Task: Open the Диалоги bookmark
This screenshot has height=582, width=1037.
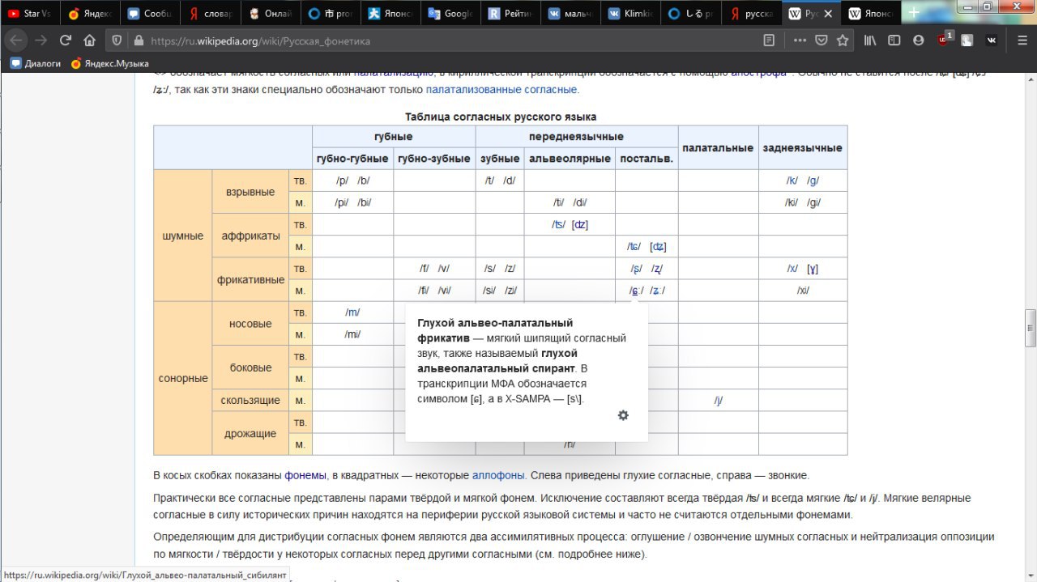Action: click(x=35, y=63)
